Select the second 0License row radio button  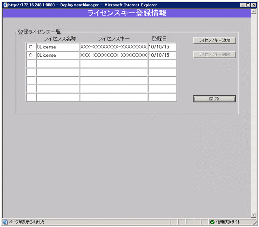[x=31, y=55]
